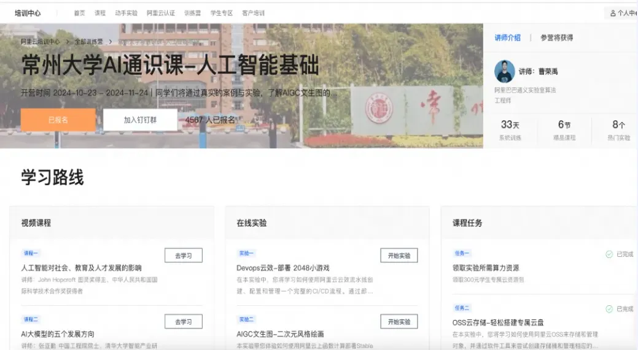This screenshot has height=350, width=638.
Task: Start the AIGC文生图 二次元风格绘画 experiment
Action: 399,322
